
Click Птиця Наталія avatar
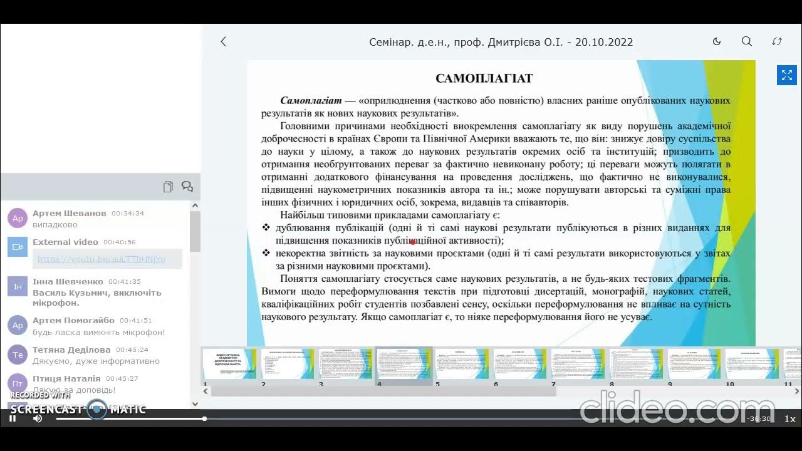[x=18, y=383]
